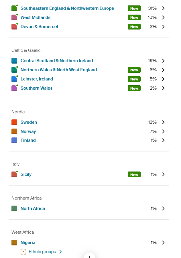This screenshot has height=258, width=181.
Task: Click the orange-red Sweden color swatch
Action: pos(14,122)
